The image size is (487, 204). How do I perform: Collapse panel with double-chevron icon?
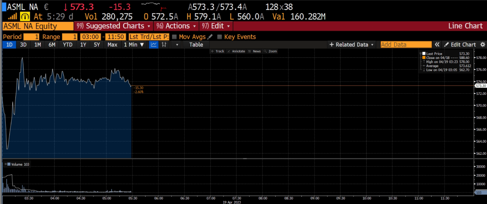[437, 44]
